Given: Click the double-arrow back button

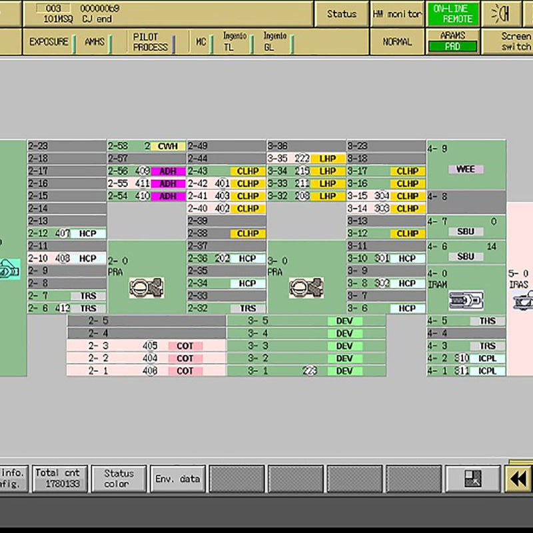Looking at the screenshot, I should (x=518, y=478).
